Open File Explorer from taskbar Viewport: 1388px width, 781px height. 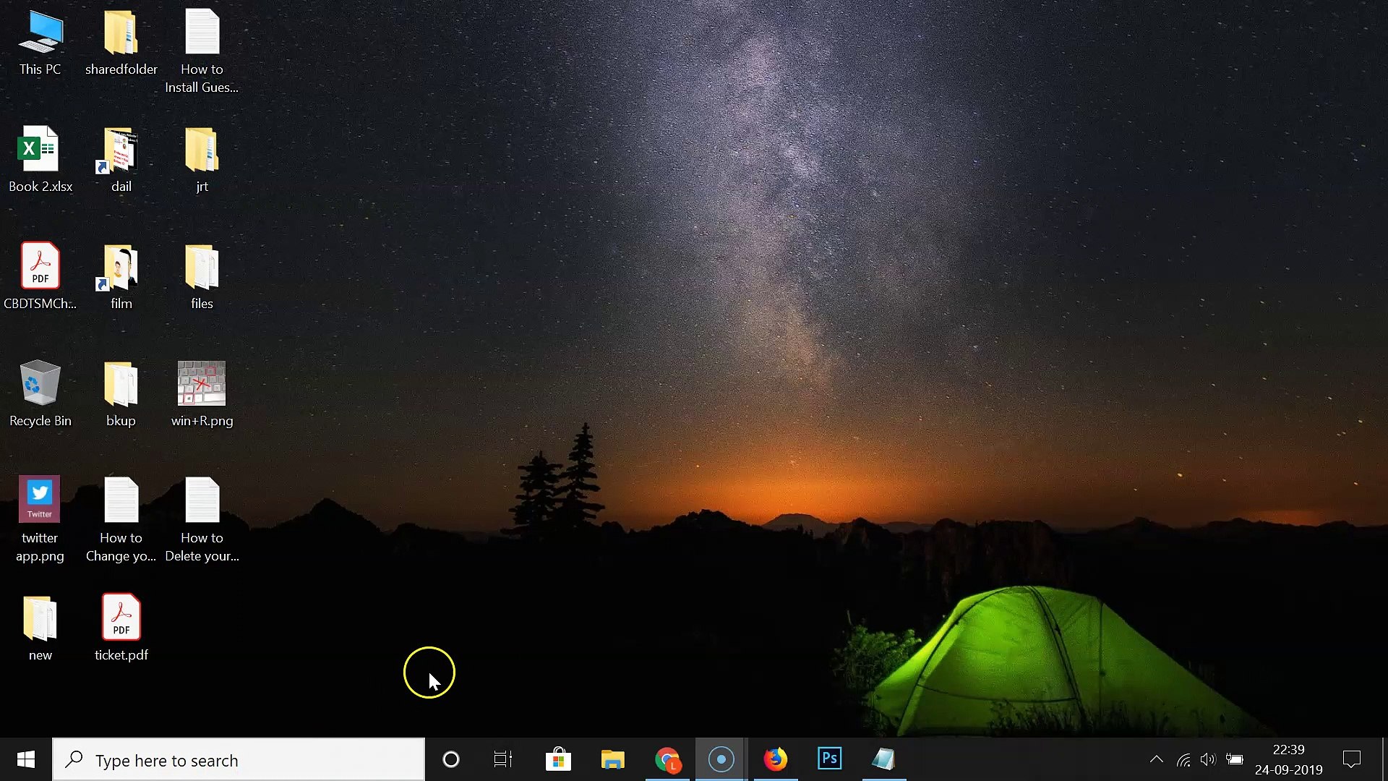coord(612,759)
